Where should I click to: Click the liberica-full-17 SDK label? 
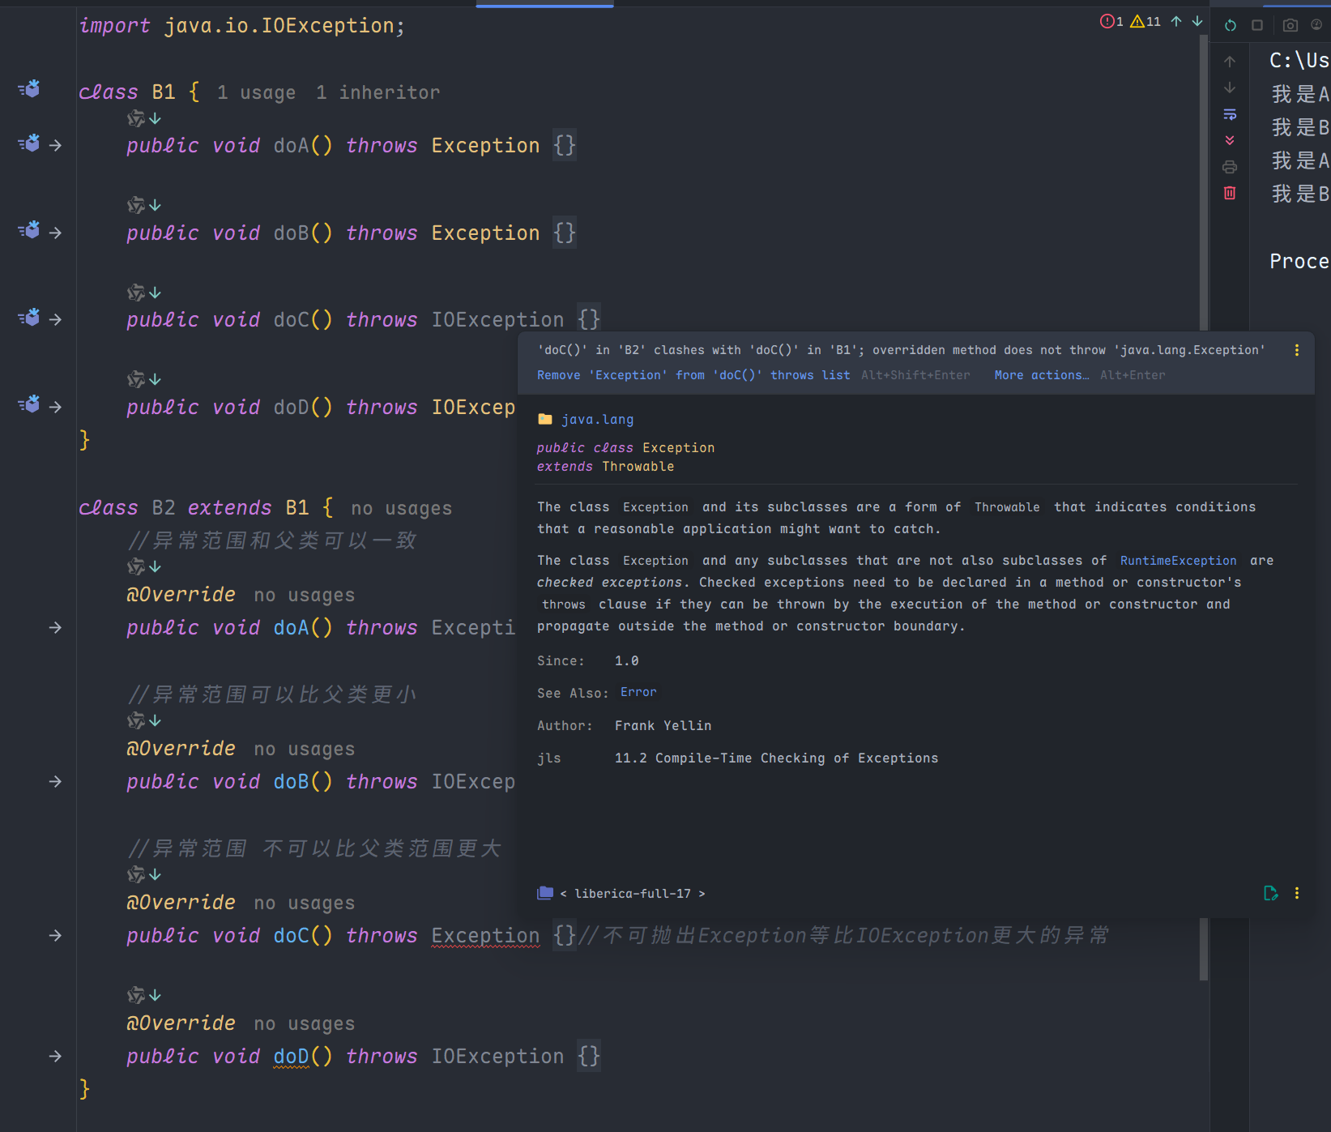pos(633,894)
